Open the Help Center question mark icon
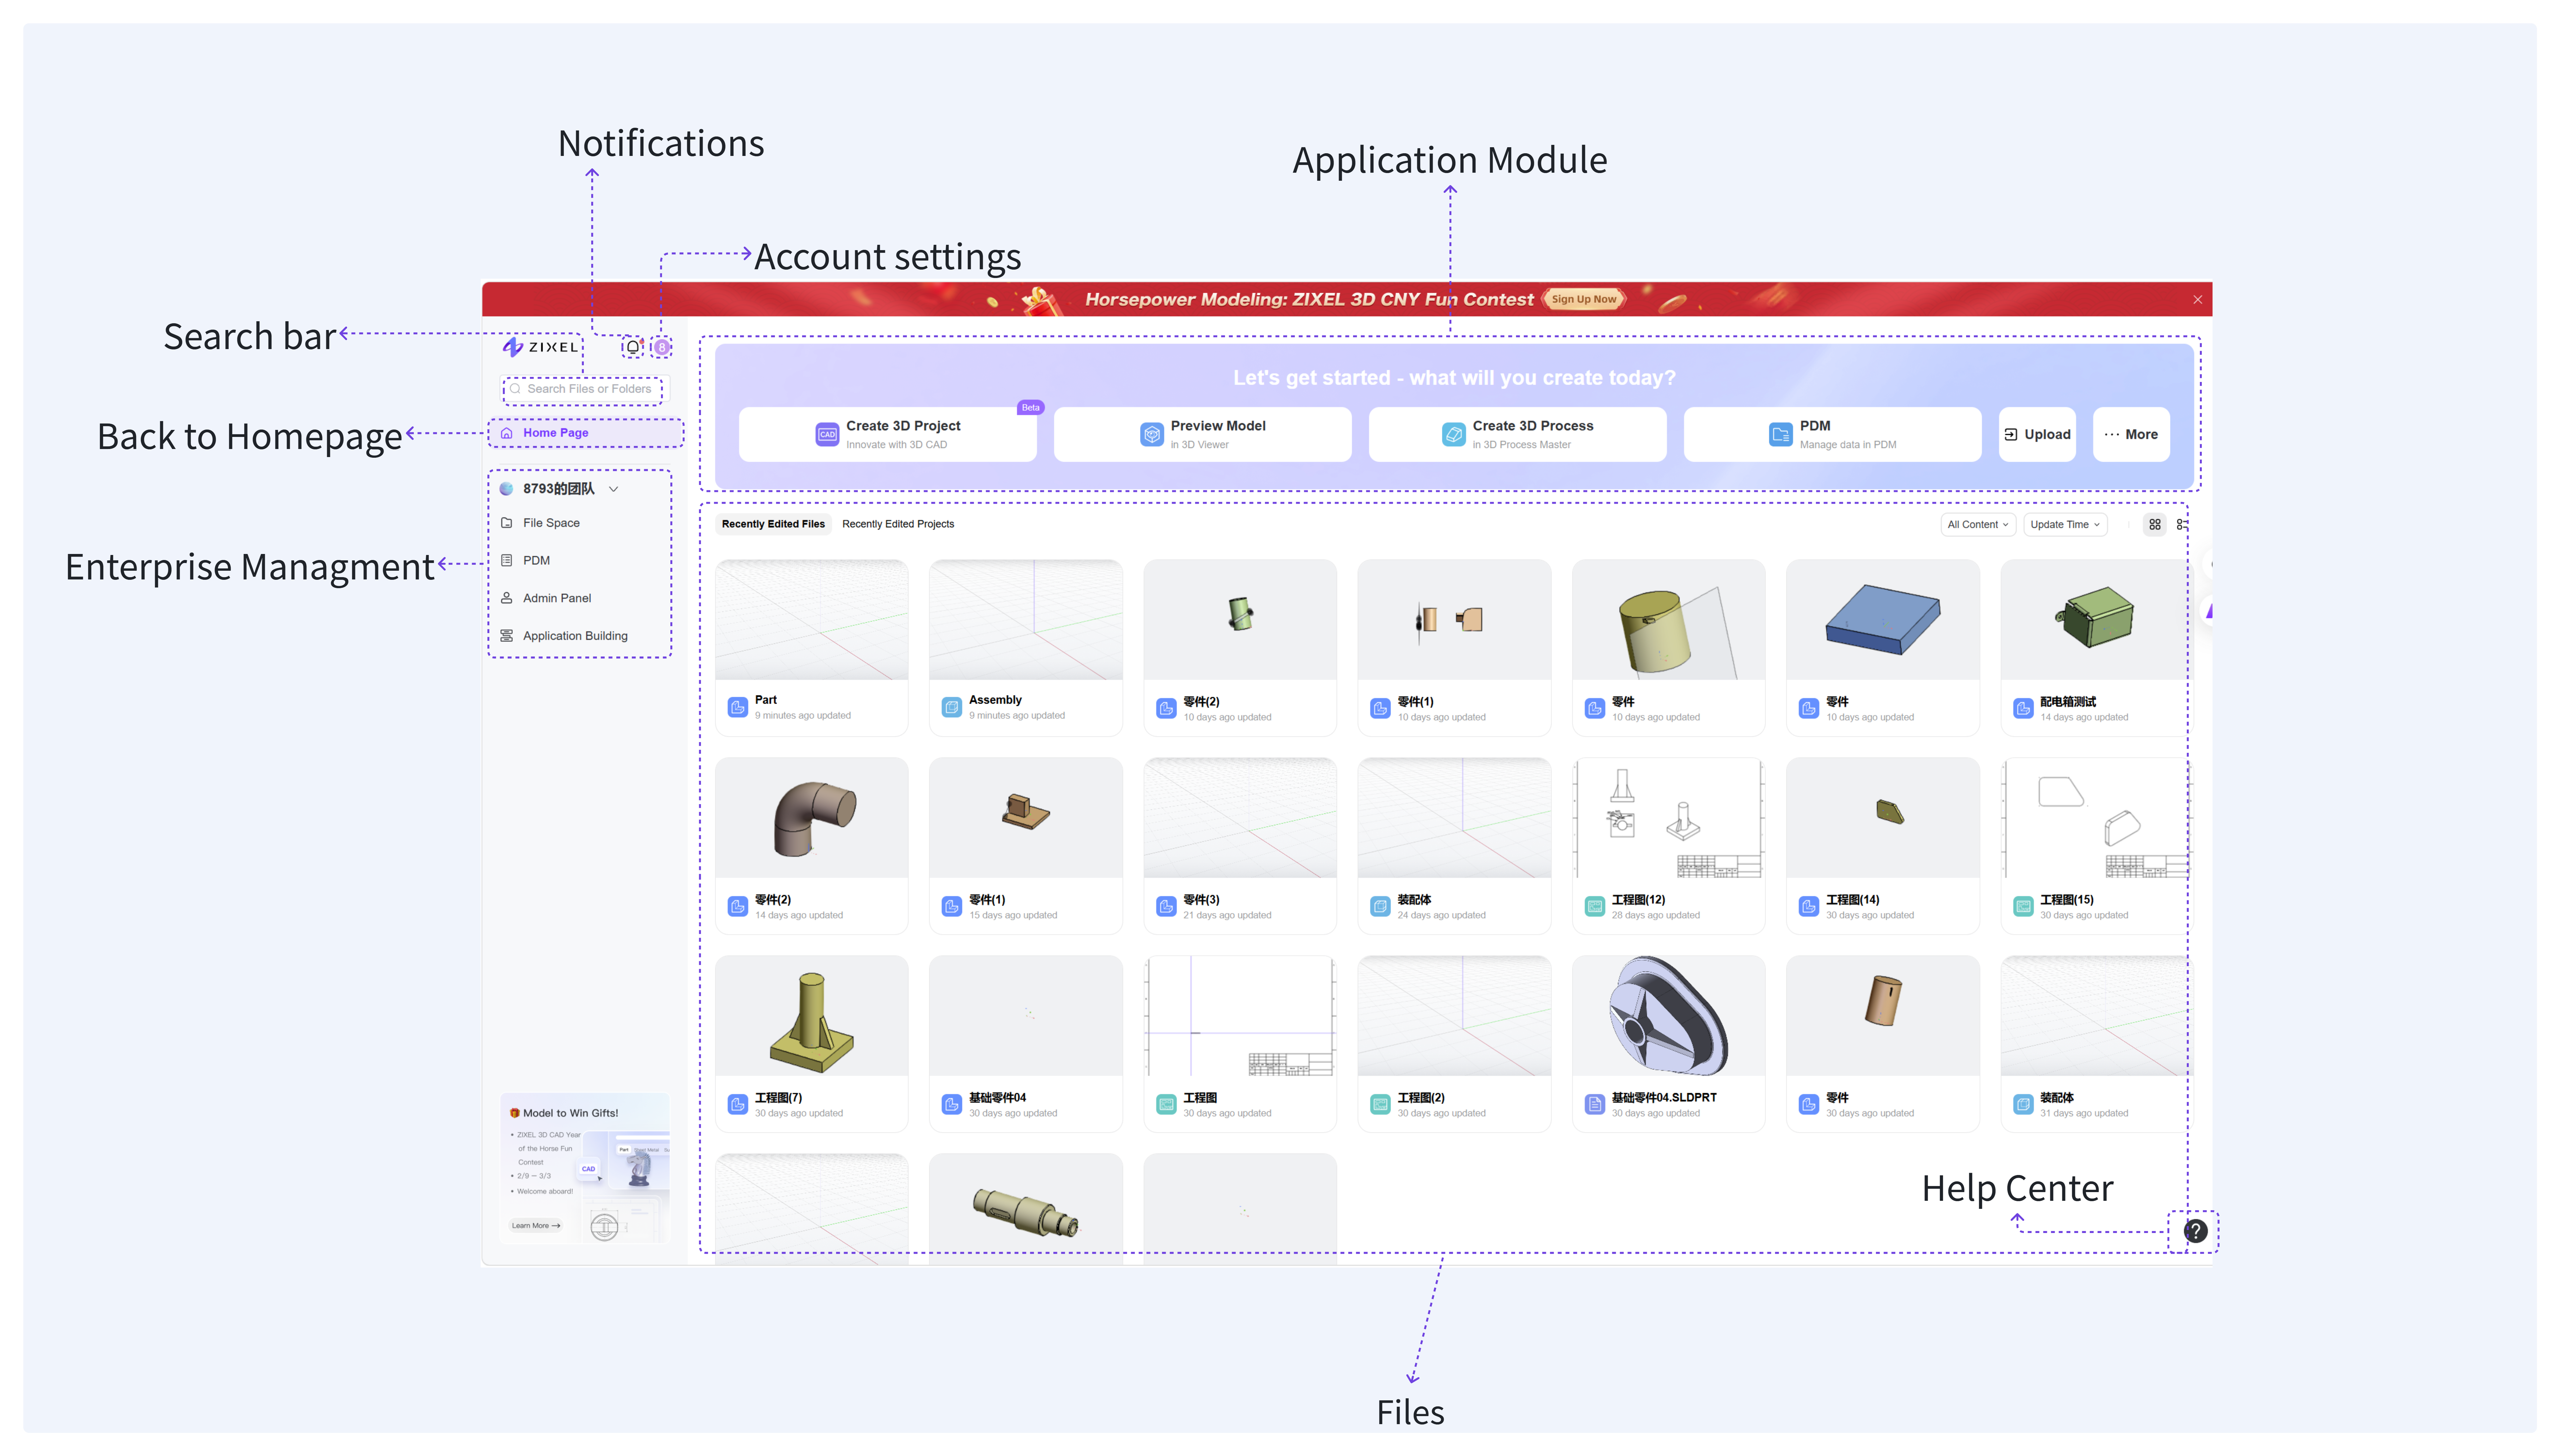2560x1456 pixels. click(x=2195, y=1231)
